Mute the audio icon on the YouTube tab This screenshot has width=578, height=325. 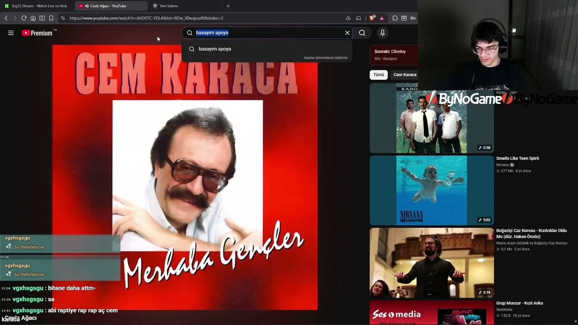pyautogui.click(x=87, y=6)
